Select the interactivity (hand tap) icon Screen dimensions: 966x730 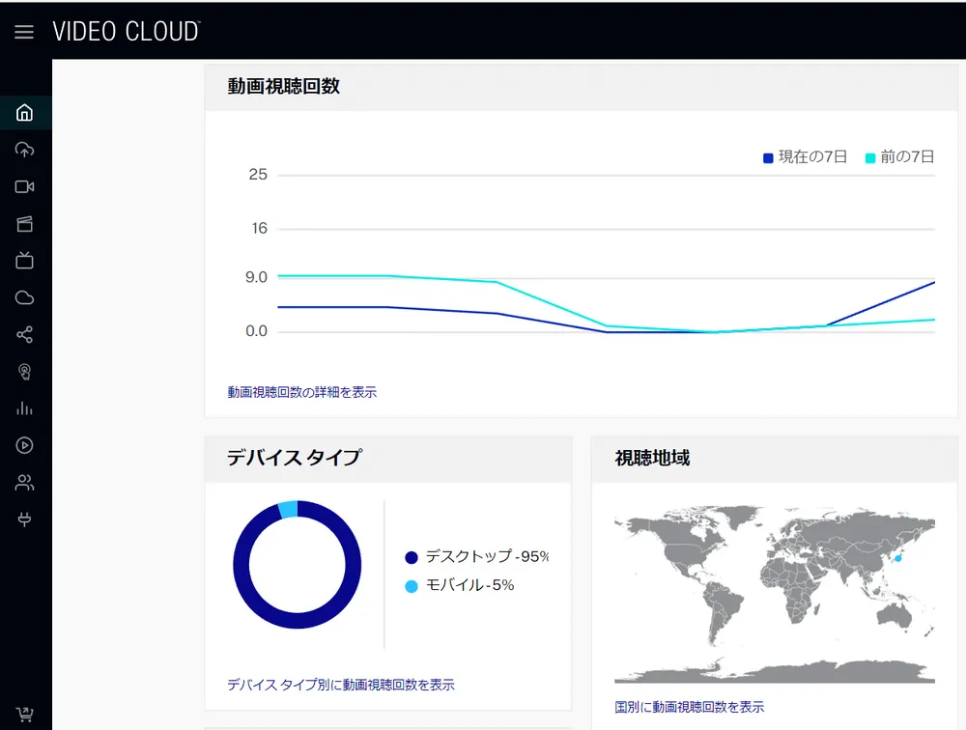tap(23, 371)
